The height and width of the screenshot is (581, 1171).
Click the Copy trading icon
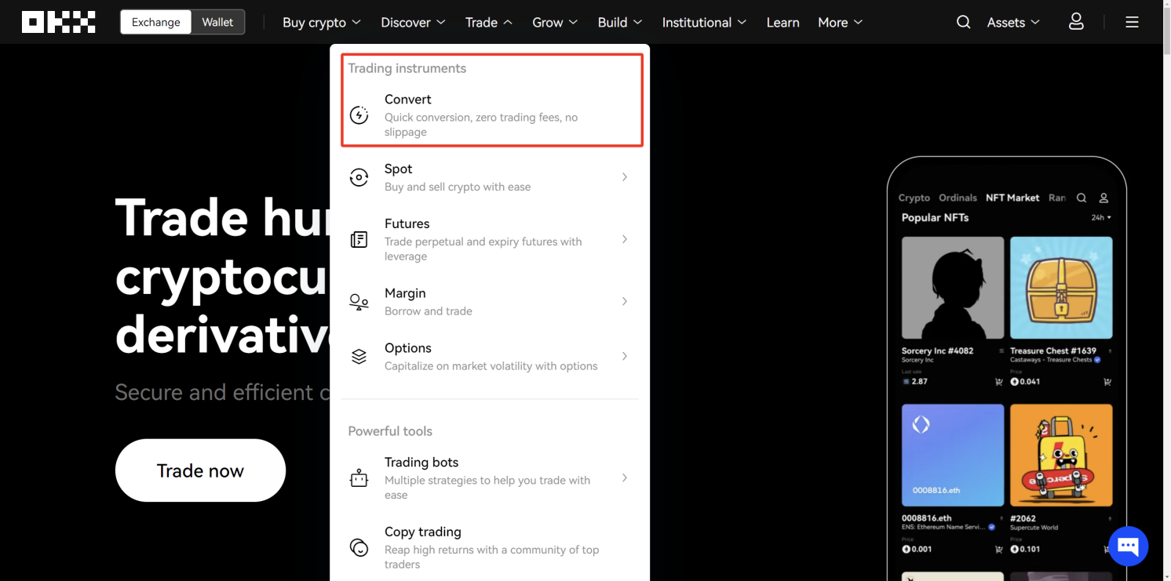359,547
